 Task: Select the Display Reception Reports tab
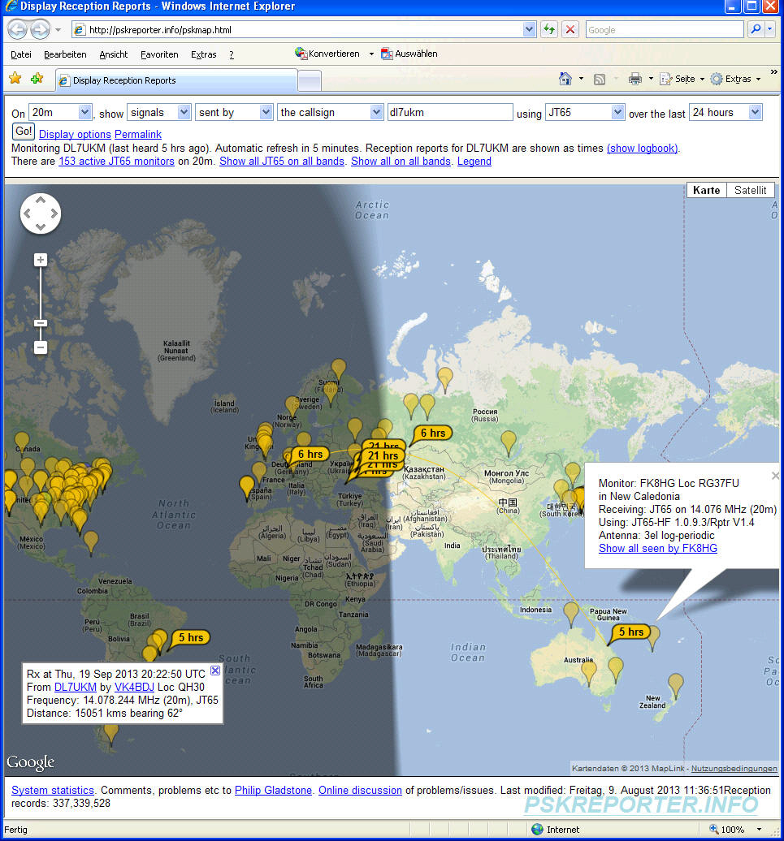176,80
